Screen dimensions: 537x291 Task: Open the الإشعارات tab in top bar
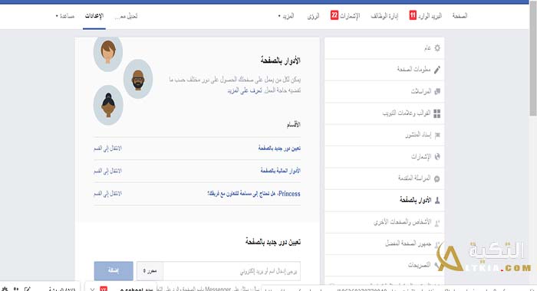350,16
